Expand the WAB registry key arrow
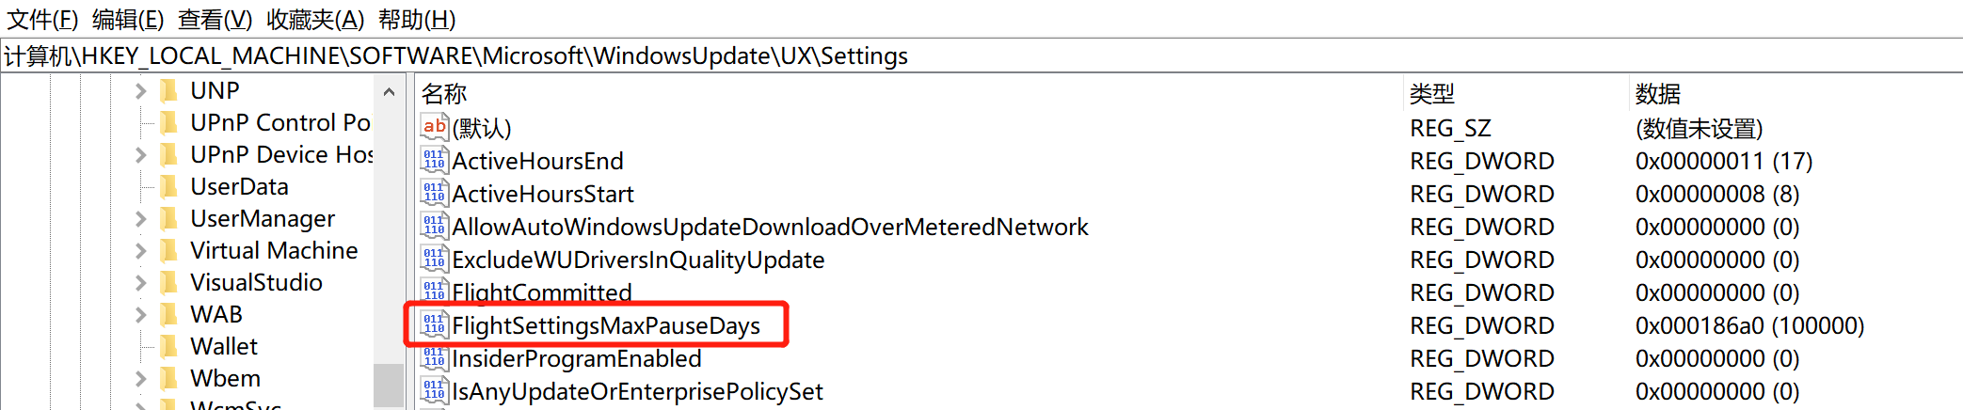Screen dimensions: 1963x410 [x=140, y=315]
